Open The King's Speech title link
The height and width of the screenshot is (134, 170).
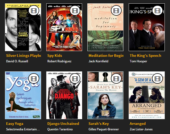tap(145, 56)
